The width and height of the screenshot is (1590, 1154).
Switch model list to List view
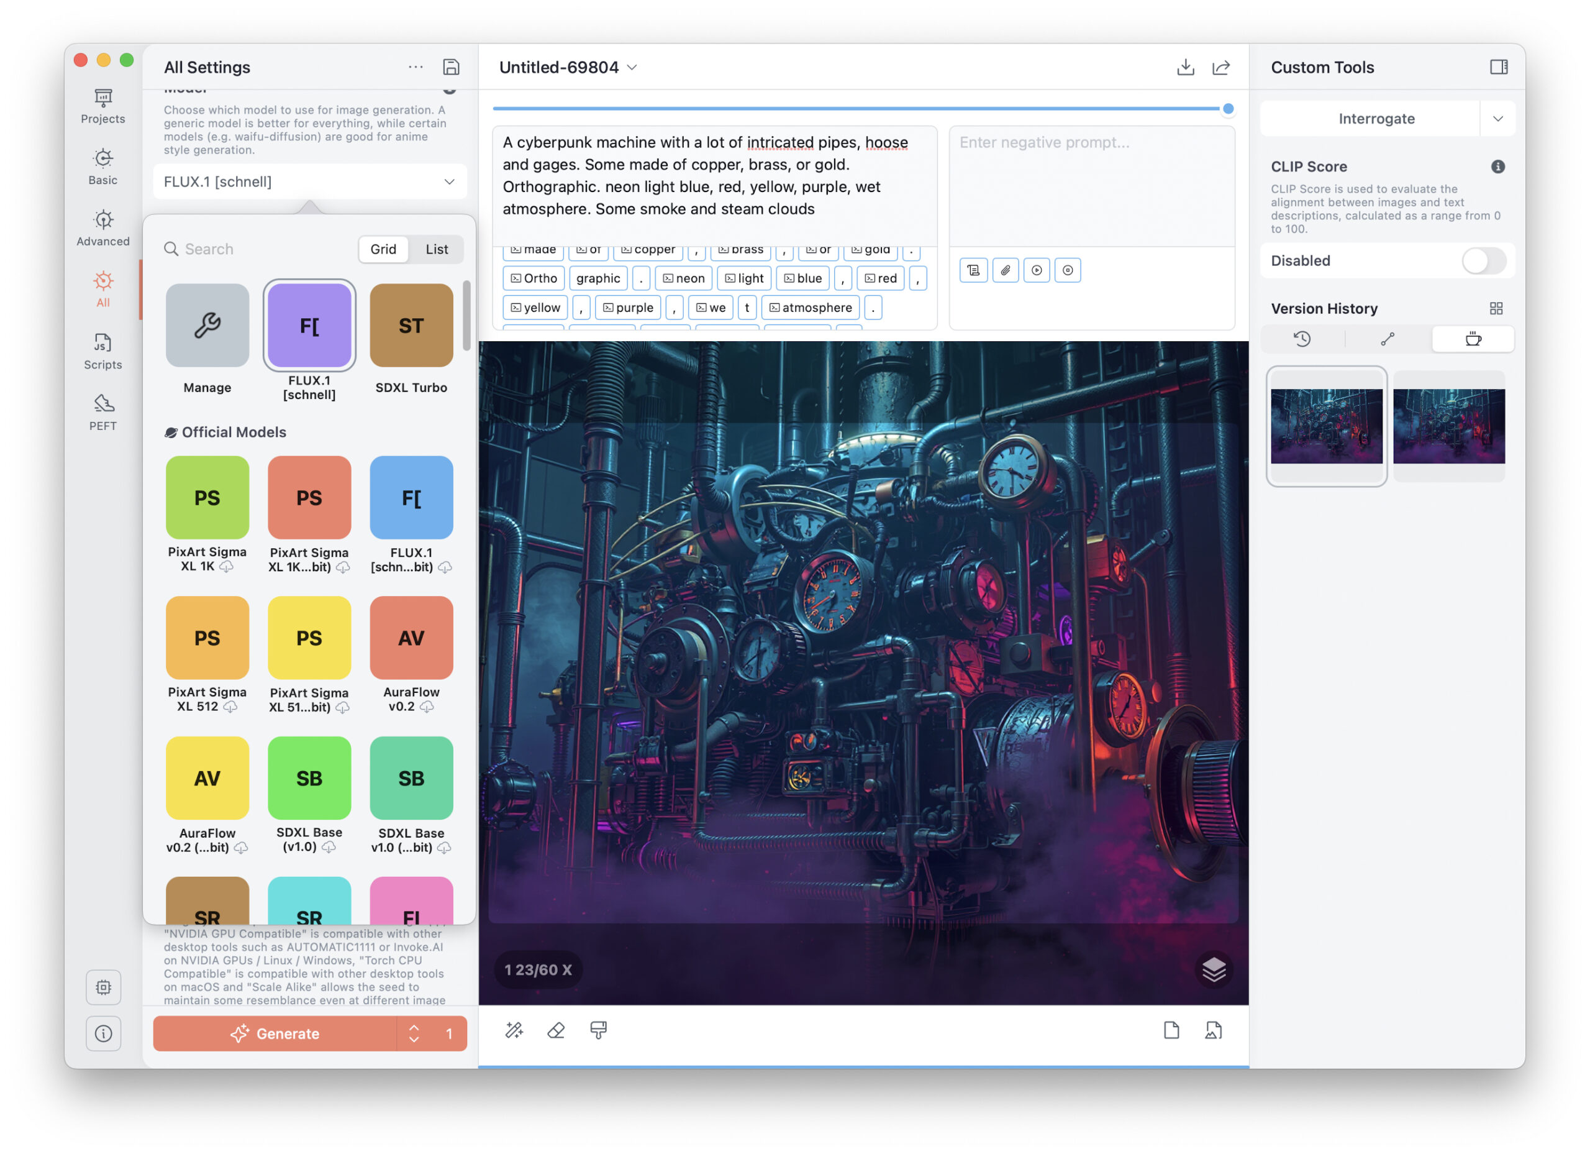(x=437, y=249)
